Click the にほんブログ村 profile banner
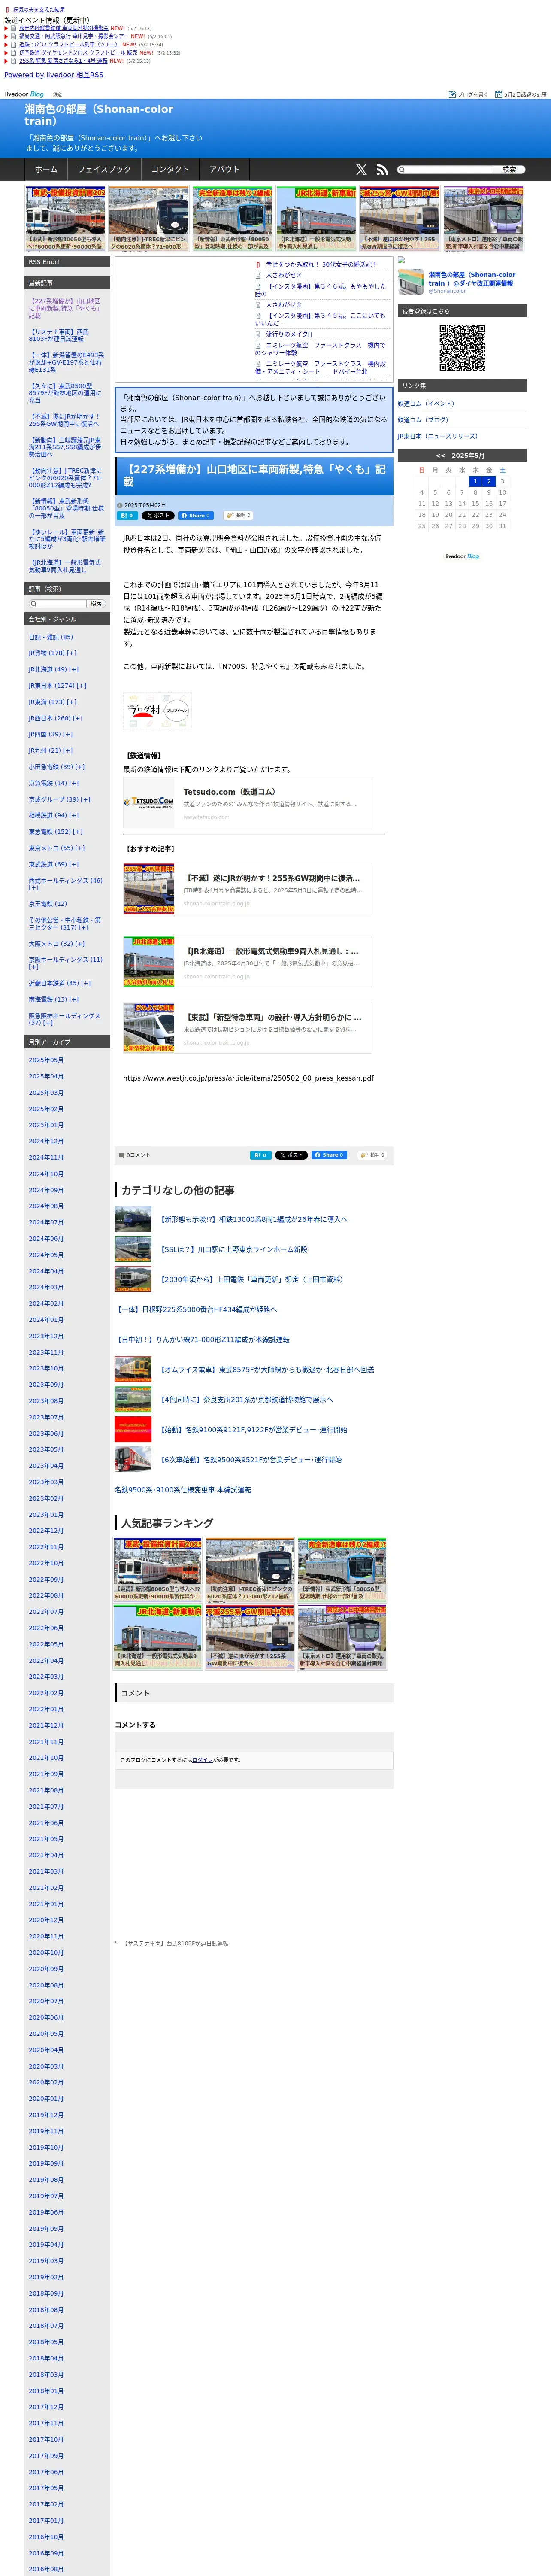 [x=158, y=710]
